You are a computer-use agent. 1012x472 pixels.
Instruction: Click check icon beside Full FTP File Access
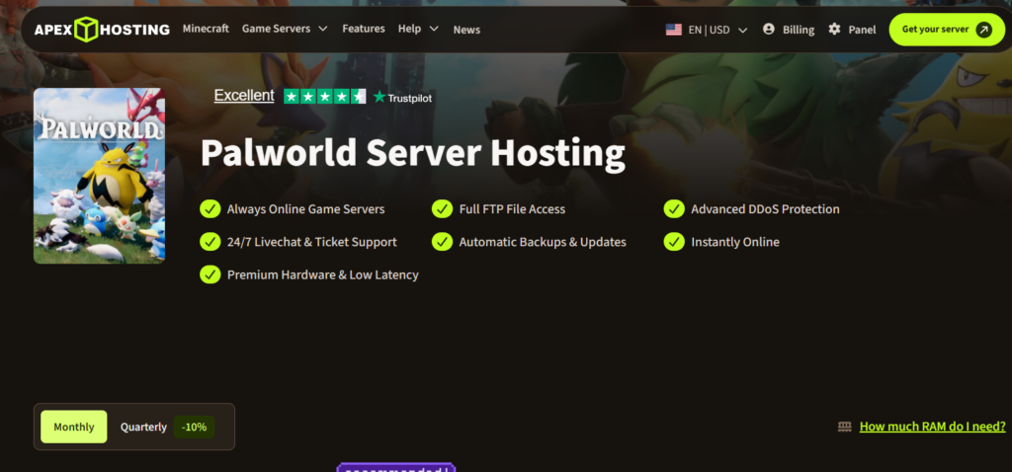click(442, 209)
